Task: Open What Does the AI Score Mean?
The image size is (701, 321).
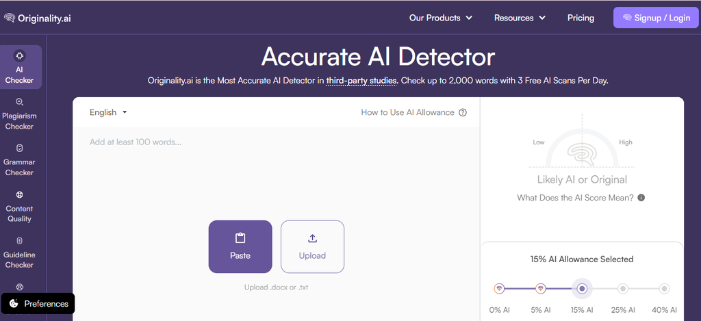Action: coord(575,198)
